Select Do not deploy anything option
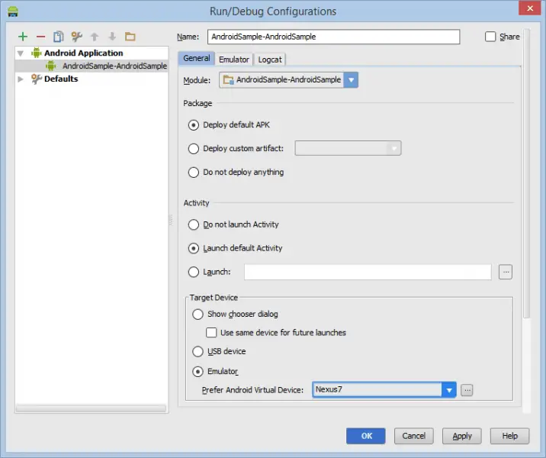The image size is (546, 458). pyautogui.click(x=194, y=173)
